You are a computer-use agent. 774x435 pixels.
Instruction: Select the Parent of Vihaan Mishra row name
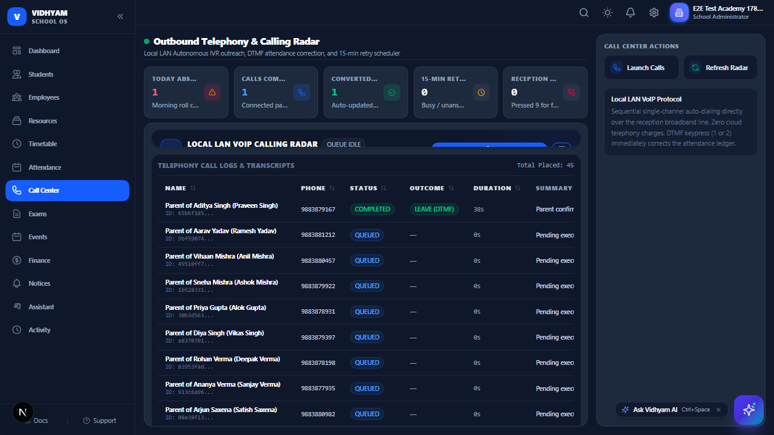tap(220, 256)
